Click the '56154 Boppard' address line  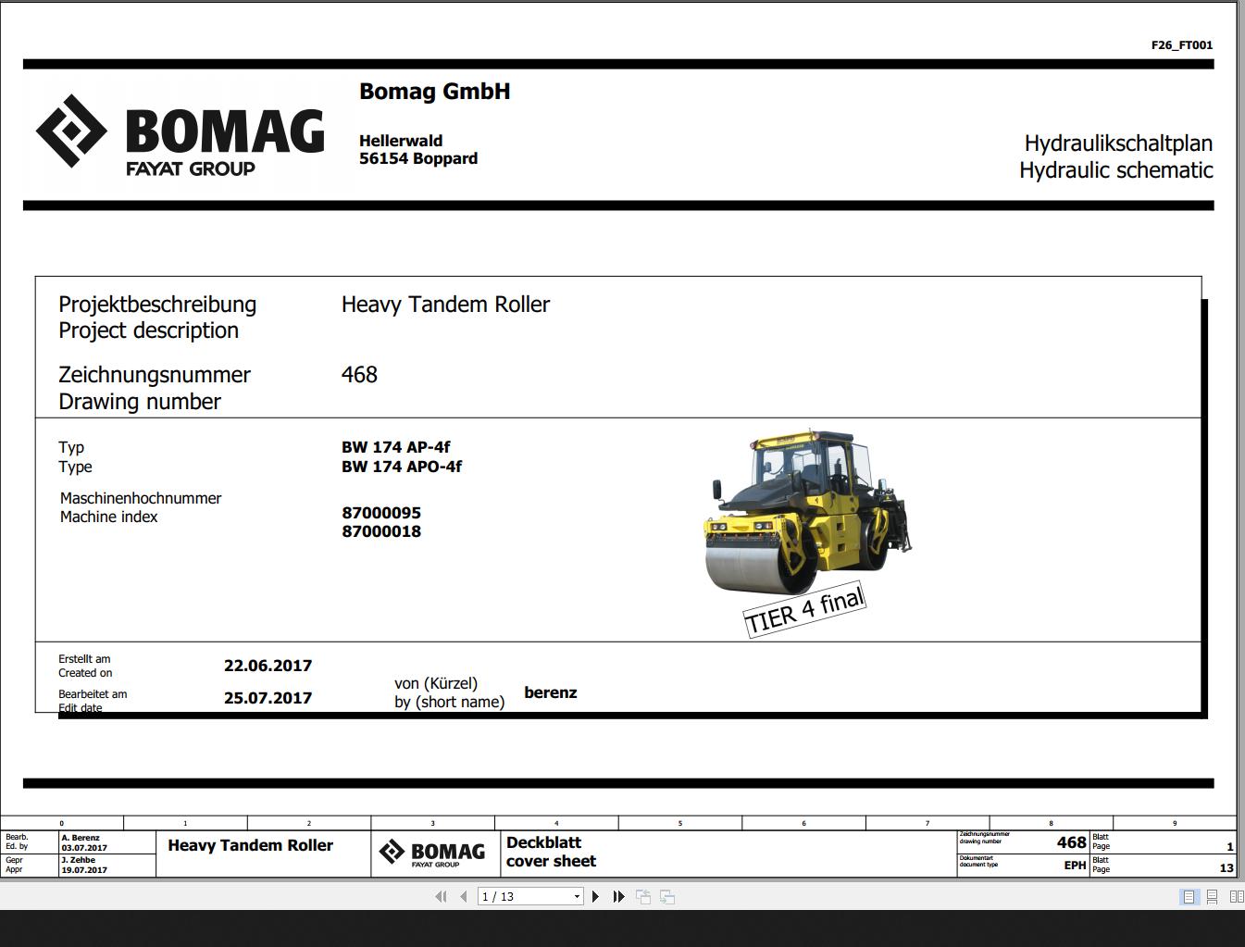(418, 158)
